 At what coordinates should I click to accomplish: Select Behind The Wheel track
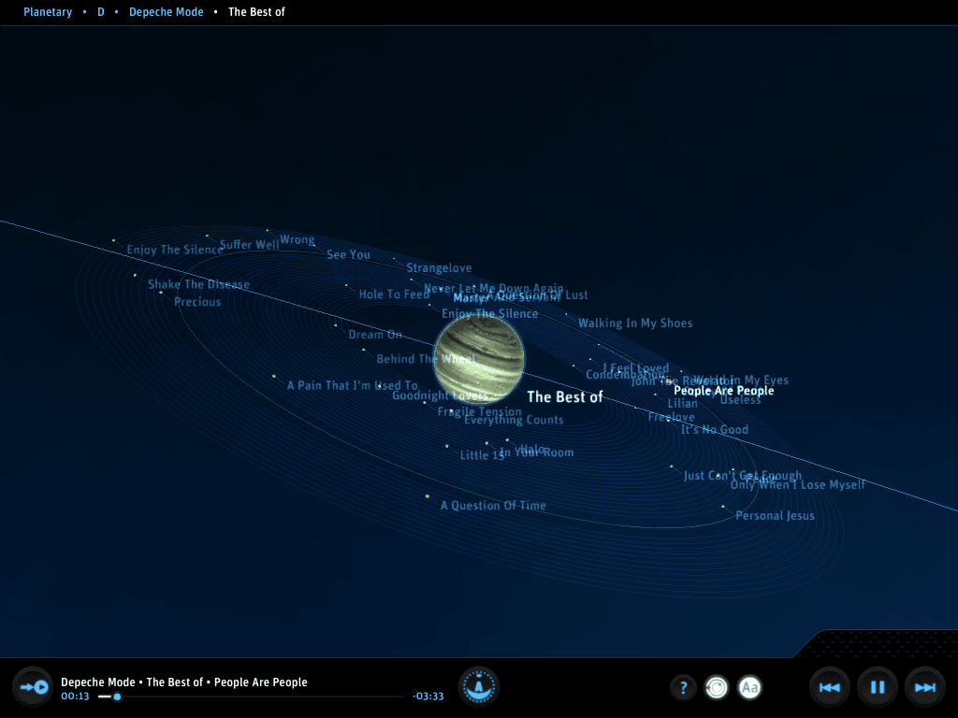[426, 359]
